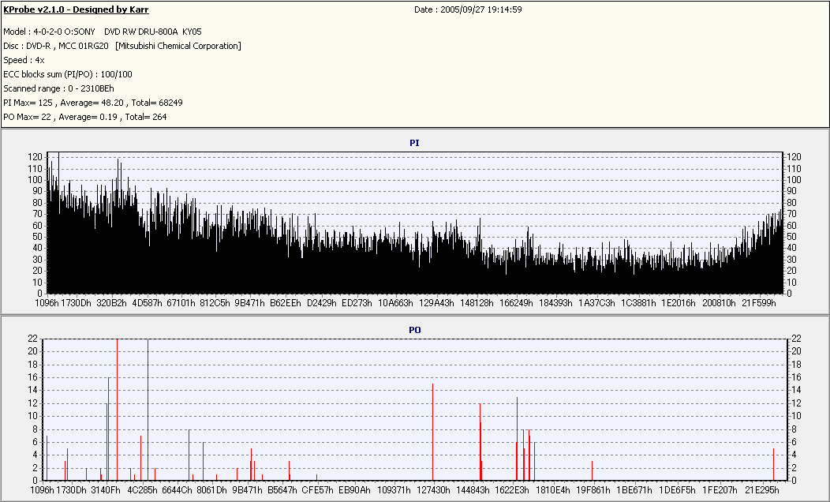This screenshot has height=502, width=830.
Task: Click the red PO spike above 19F861h
Action: [x=592, y=470]
